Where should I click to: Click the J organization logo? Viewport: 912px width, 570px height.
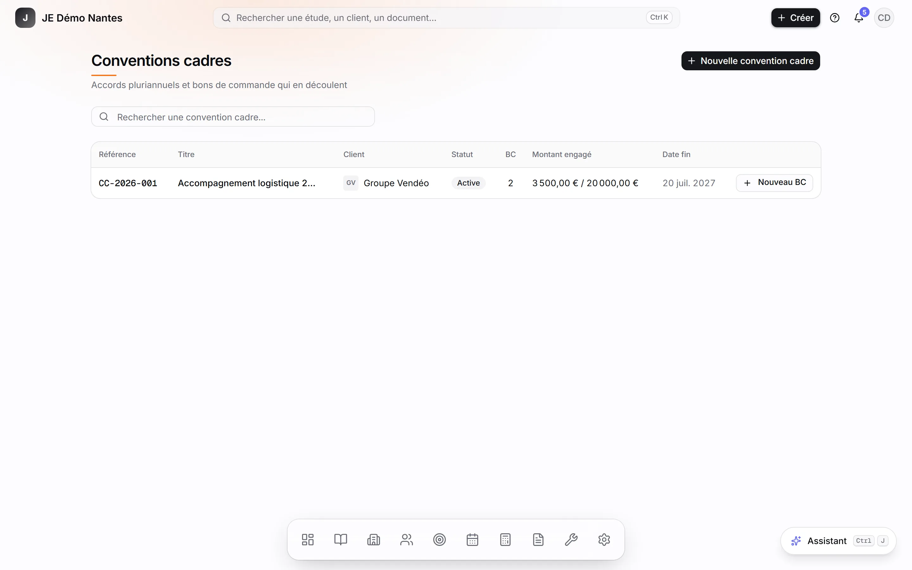point(25,18)
